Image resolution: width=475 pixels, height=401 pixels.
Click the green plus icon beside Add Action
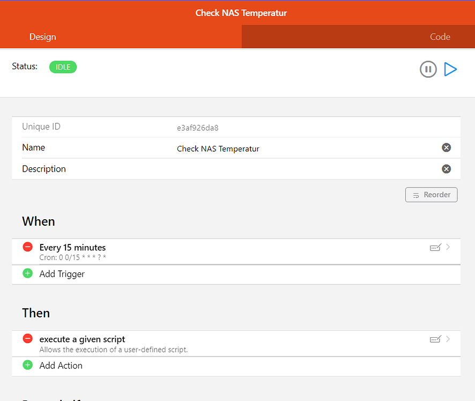[x=27, y=365]
